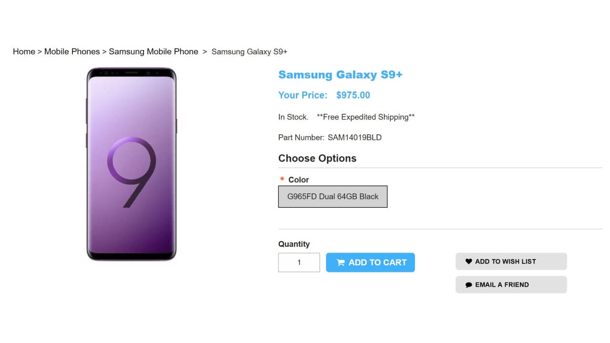Click the red required asterisk beside Color
Image resolution: width=610 pixels, height=343 pixels.
(282, 179)
